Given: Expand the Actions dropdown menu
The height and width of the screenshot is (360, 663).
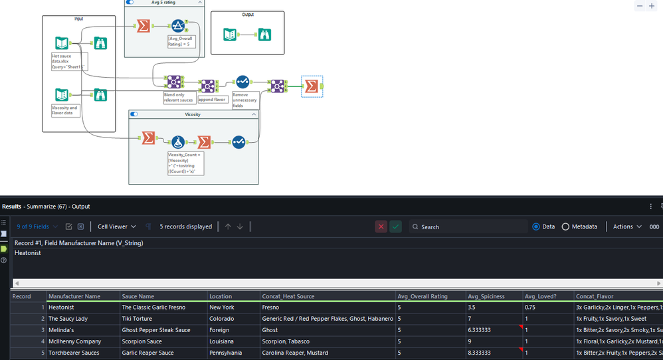Looking at the screenshot, I should coord(627,226).
